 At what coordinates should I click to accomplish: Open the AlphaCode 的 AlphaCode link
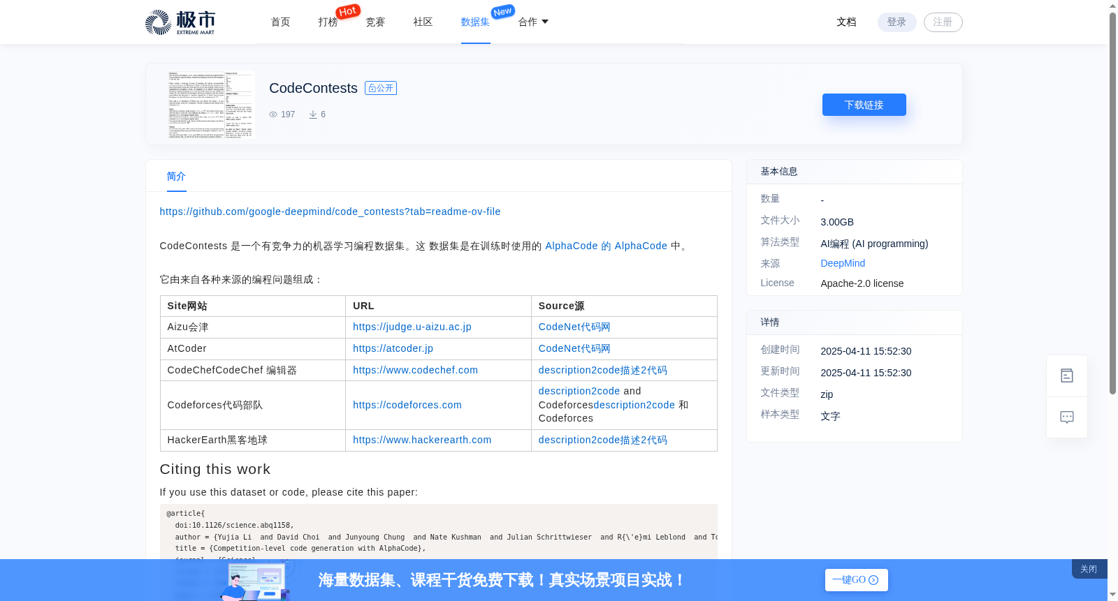tap(607, 246)
